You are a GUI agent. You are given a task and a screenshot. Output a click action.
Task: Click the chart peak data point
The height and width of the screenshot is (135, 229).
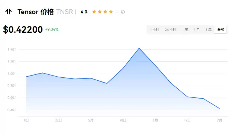pos(139,48)
